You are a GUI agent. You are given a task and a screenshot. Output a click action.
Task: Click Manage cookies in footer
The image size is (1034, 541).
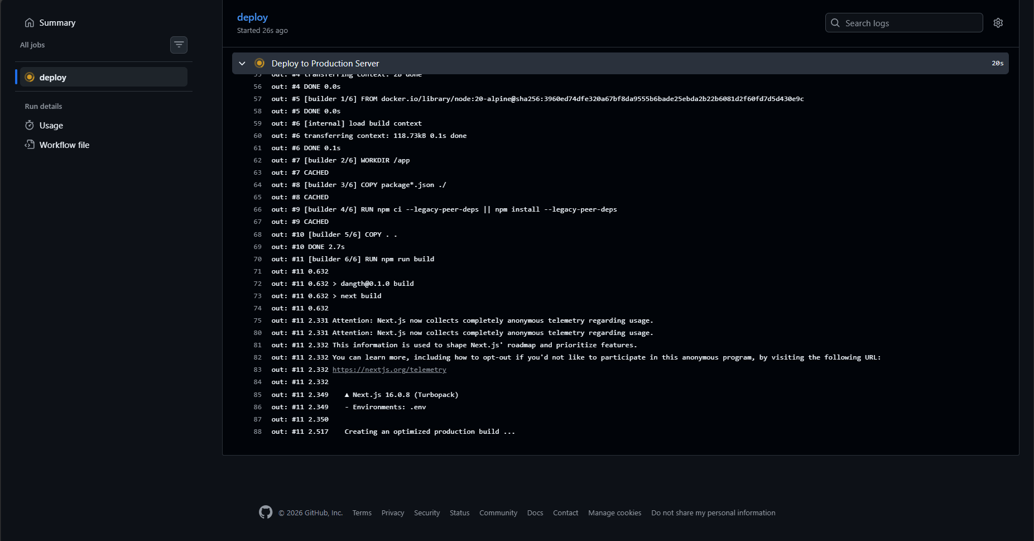pyautogui.click(x=614, y=513)
